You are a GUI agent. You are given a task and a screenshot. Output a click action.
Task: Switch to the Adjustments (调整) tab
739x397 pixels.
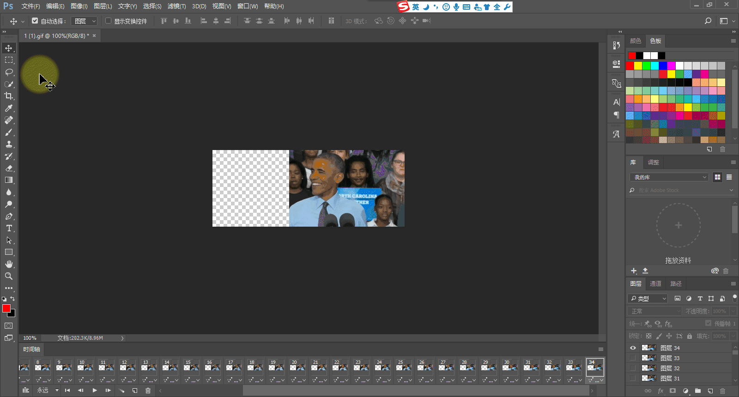point(653,162)
